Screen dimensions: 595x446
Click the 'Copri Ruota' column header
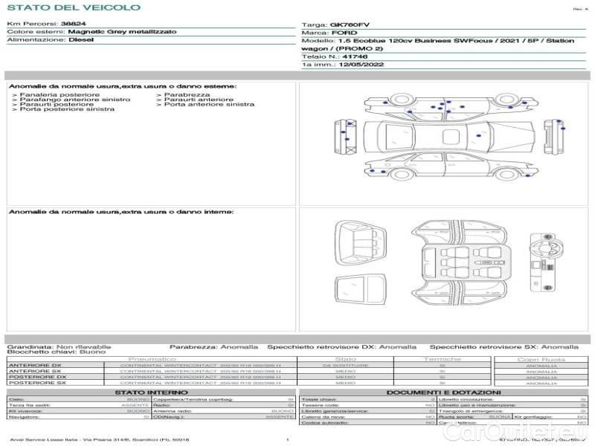(x=541, y=360)
